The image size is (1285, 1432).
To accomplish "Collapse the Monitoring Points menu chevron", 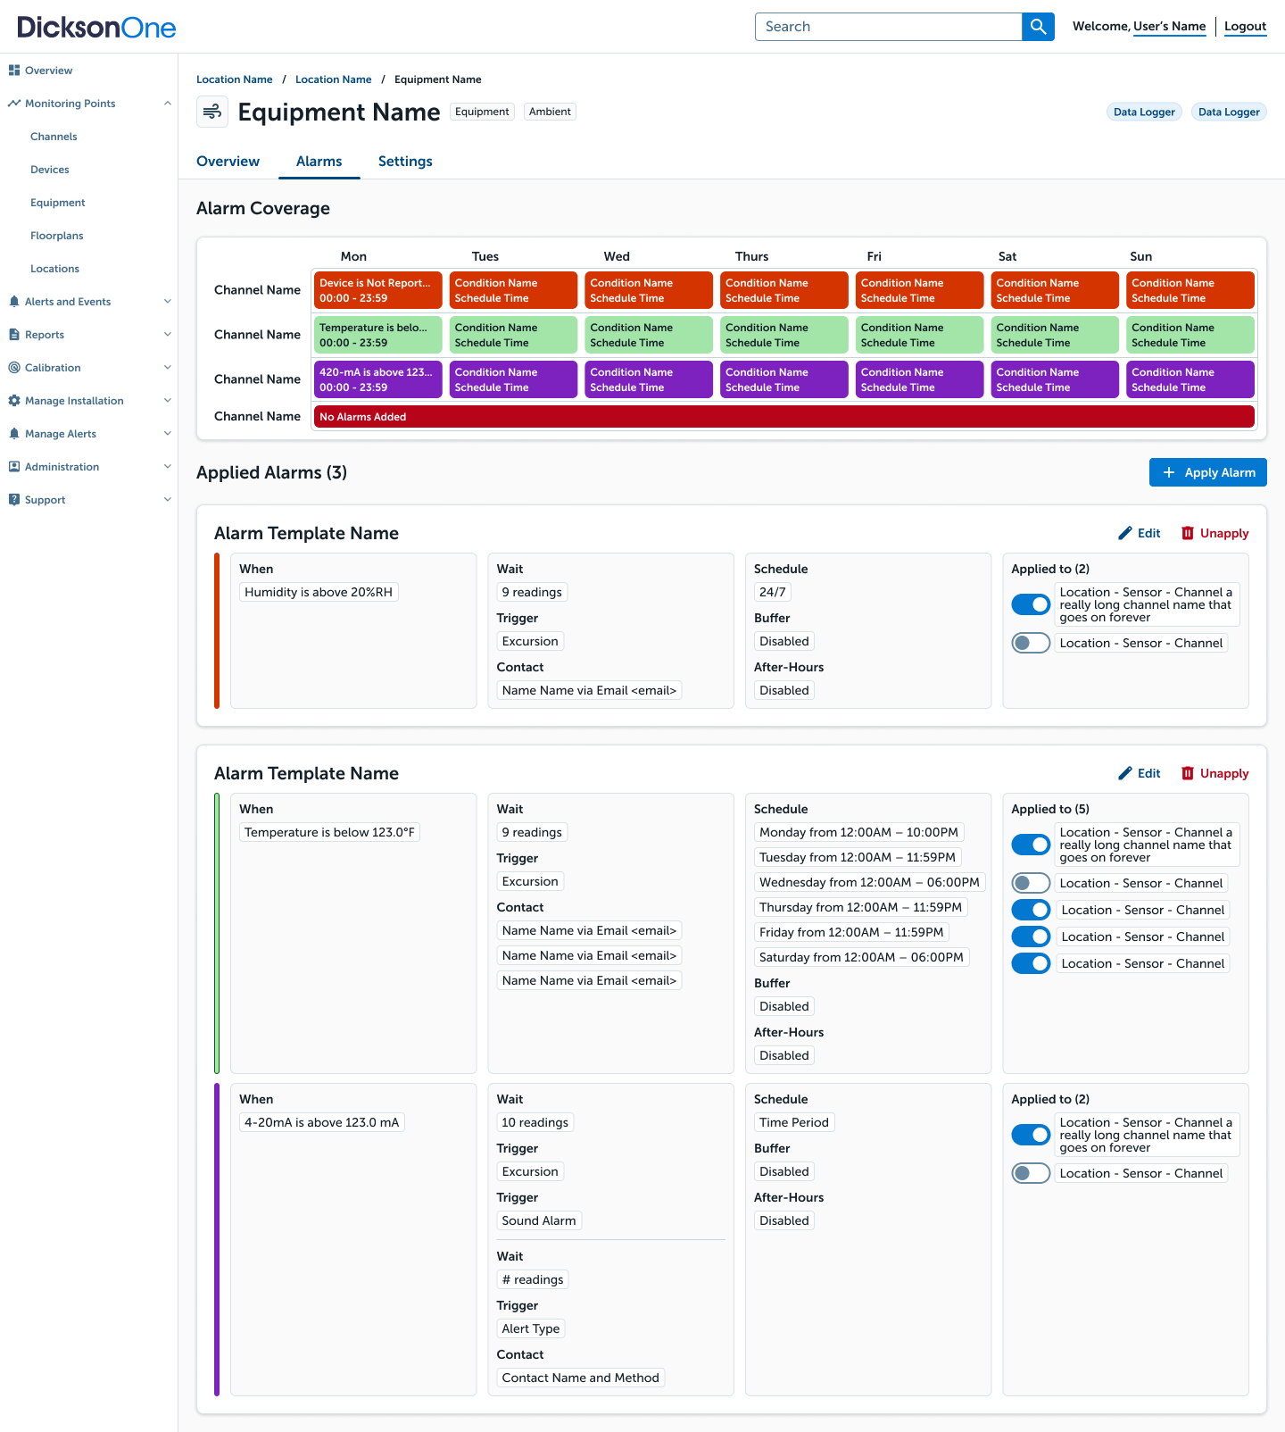I will click(167, 104).
